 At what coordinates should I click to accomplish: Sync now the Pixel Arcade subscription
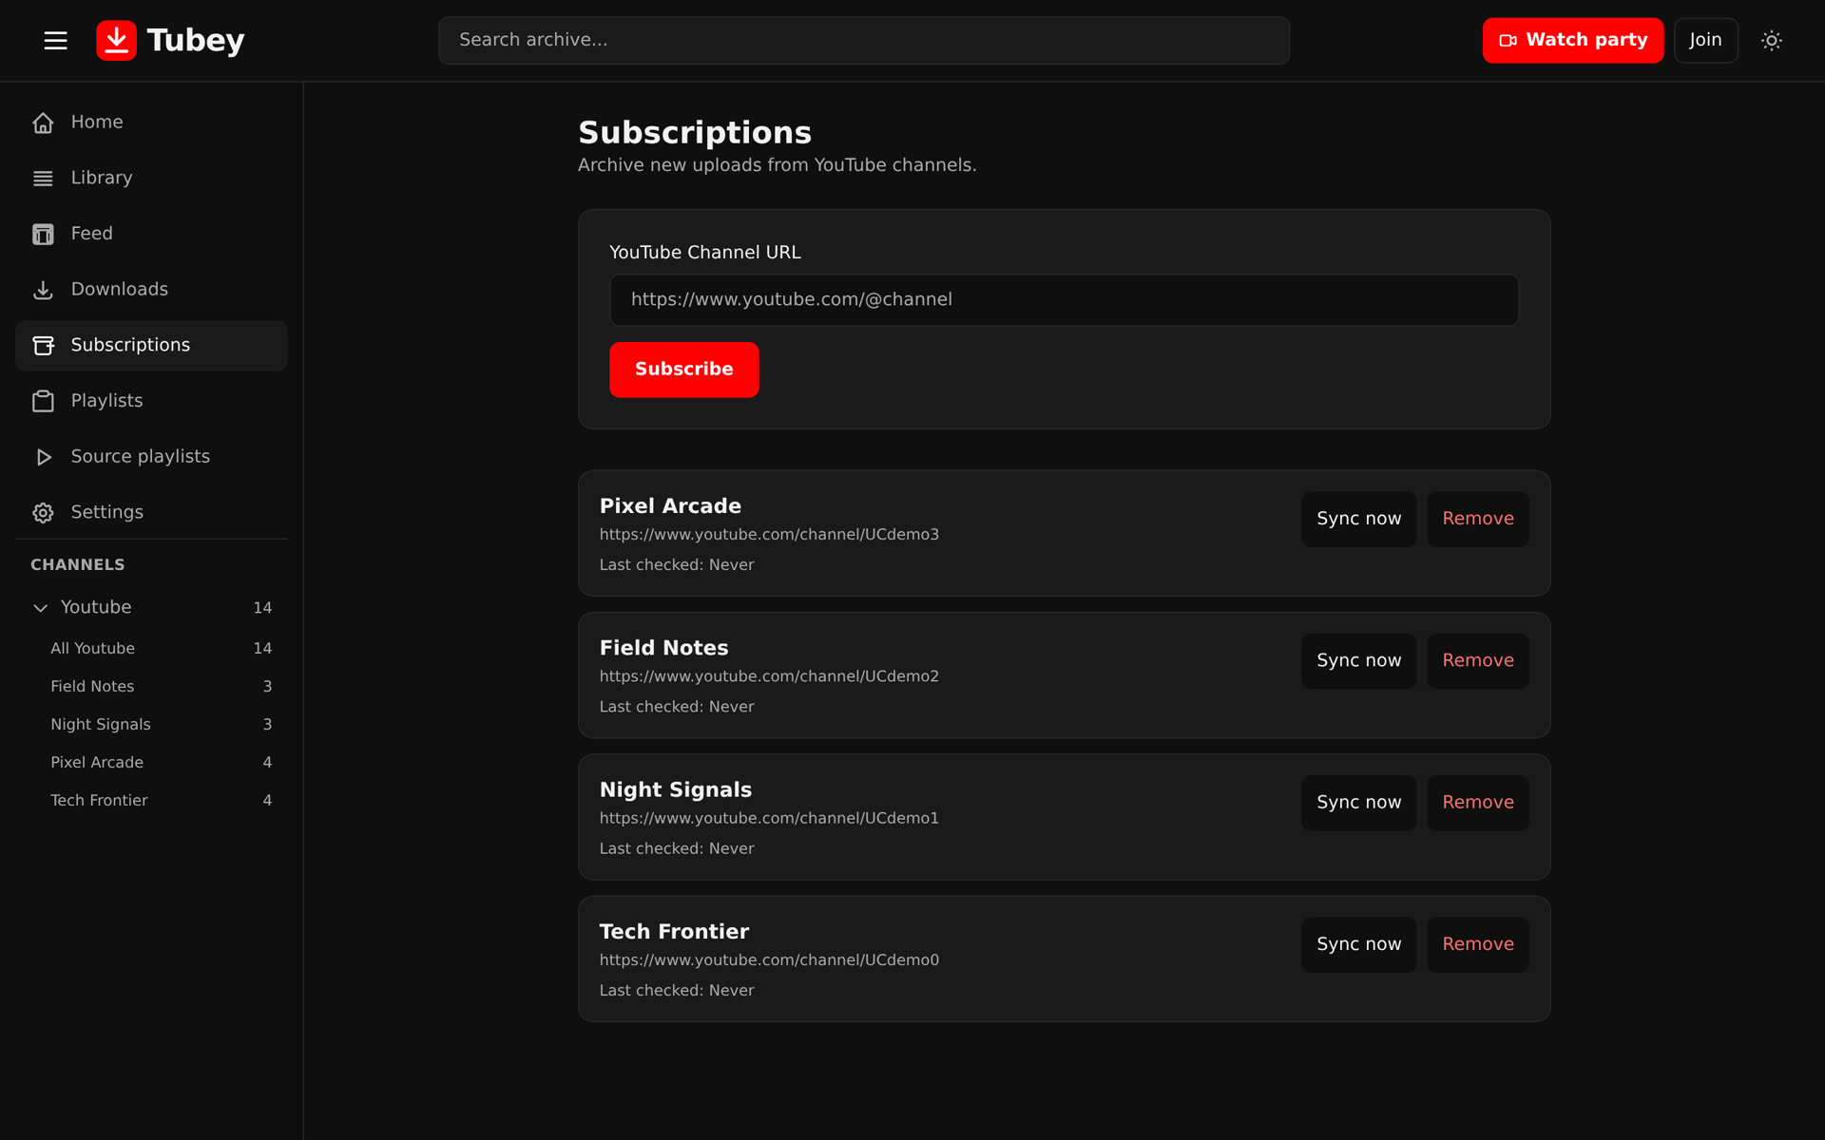click(1358, 519)
